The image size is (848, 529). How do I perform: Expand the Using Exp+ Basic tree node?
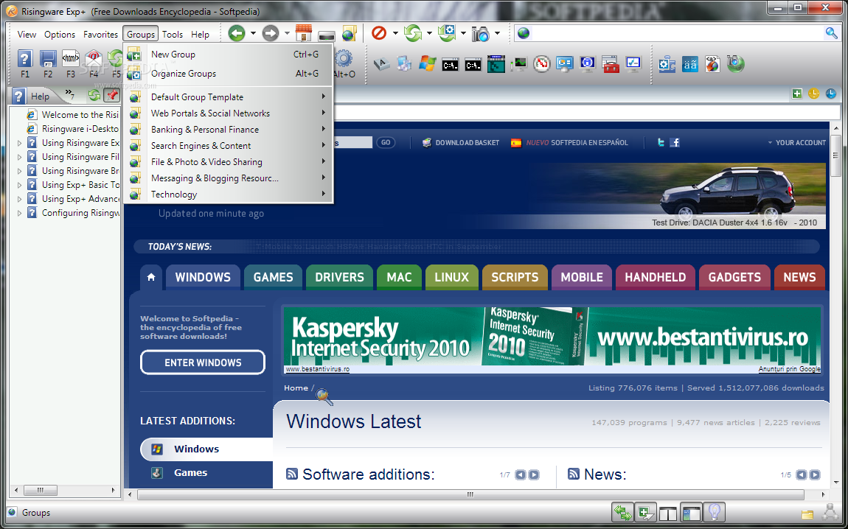(19, 186)
